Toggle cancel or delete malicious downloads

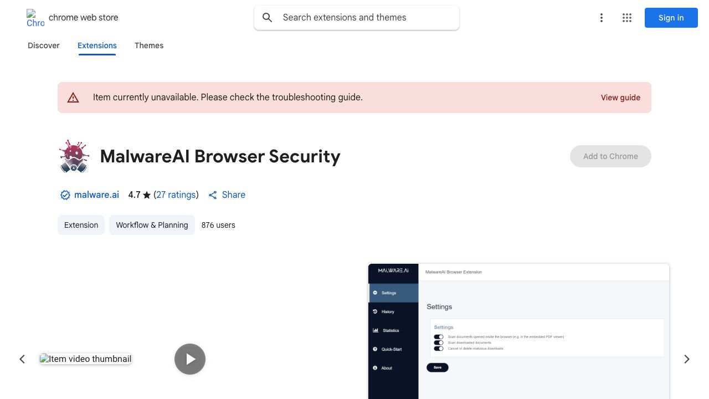(439, 349)
